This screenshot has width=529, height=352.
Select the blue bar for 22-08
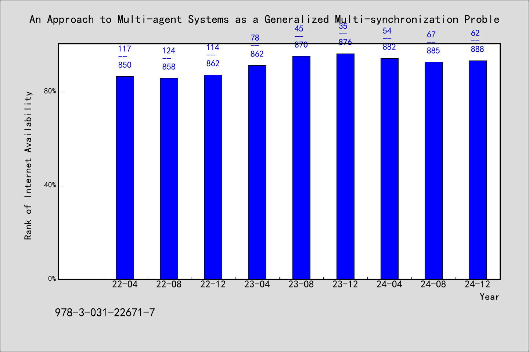pos(169,179)
